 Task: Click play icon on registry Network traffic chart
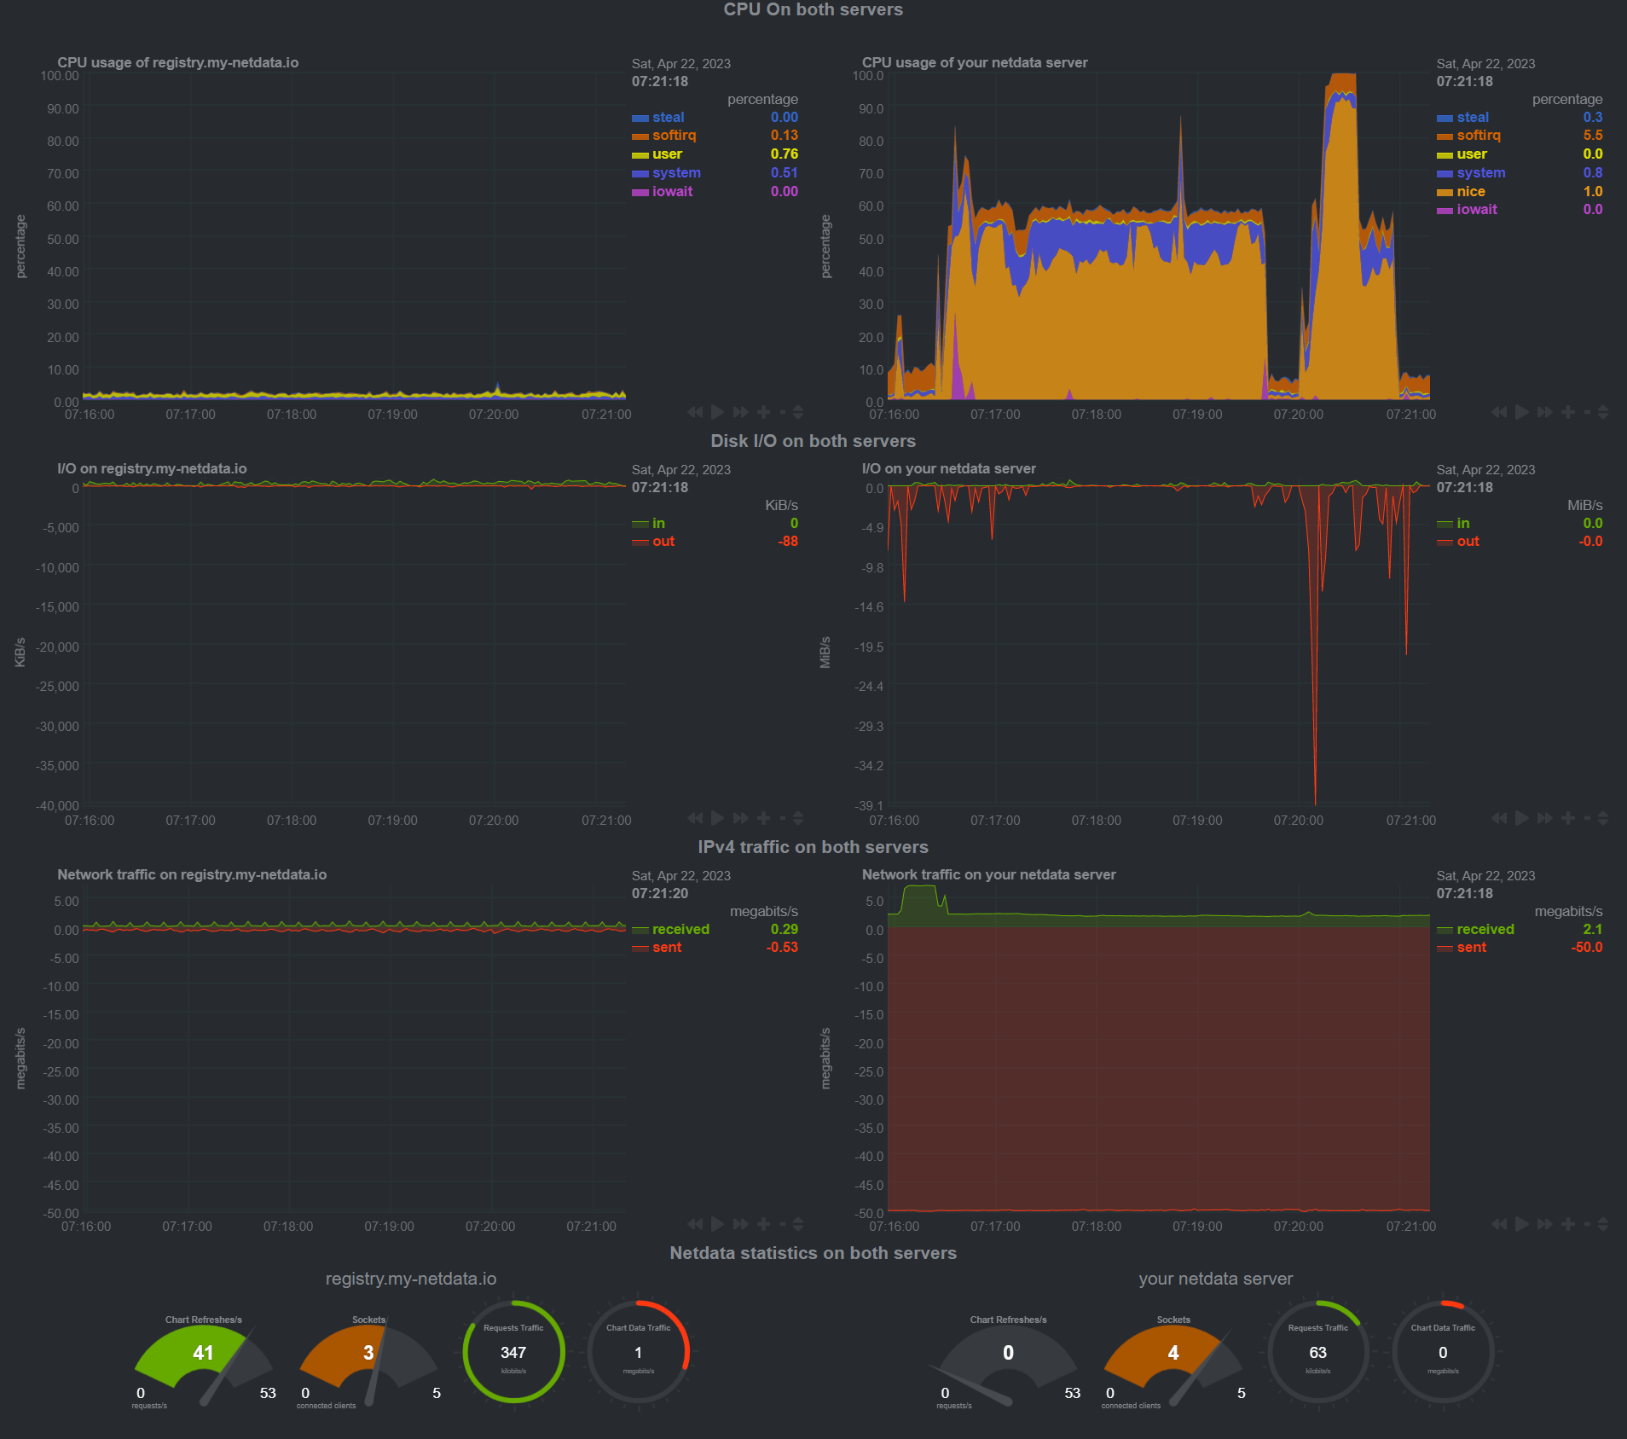(717, 1224)
